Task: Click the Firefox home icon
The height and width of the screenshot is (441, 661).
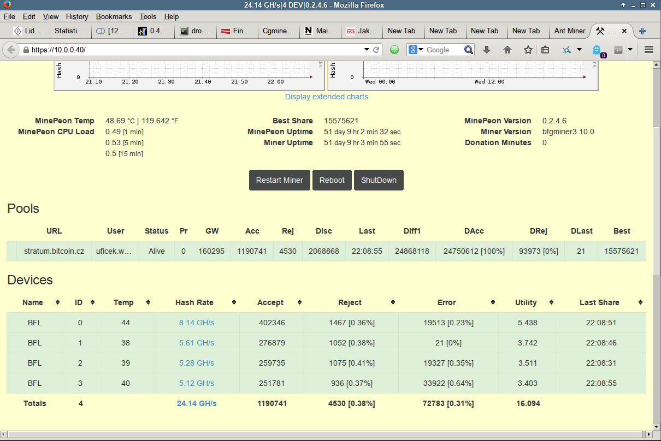Action: (507, 50)
